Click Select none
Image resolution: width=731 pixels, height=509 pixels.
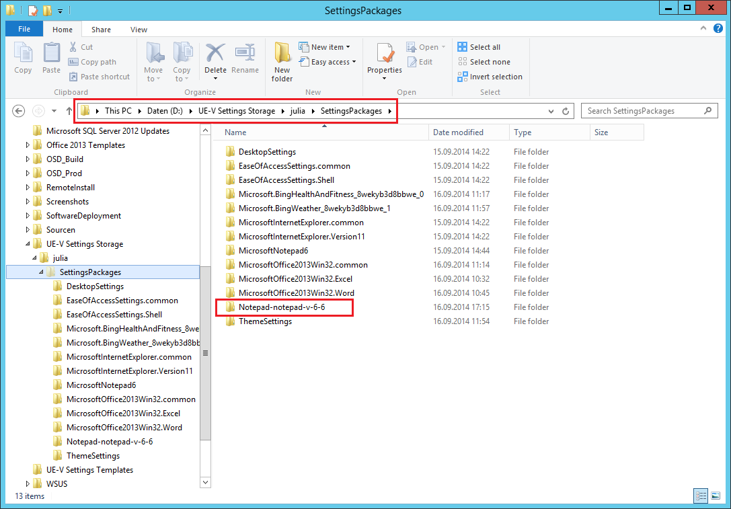point(484,62)
